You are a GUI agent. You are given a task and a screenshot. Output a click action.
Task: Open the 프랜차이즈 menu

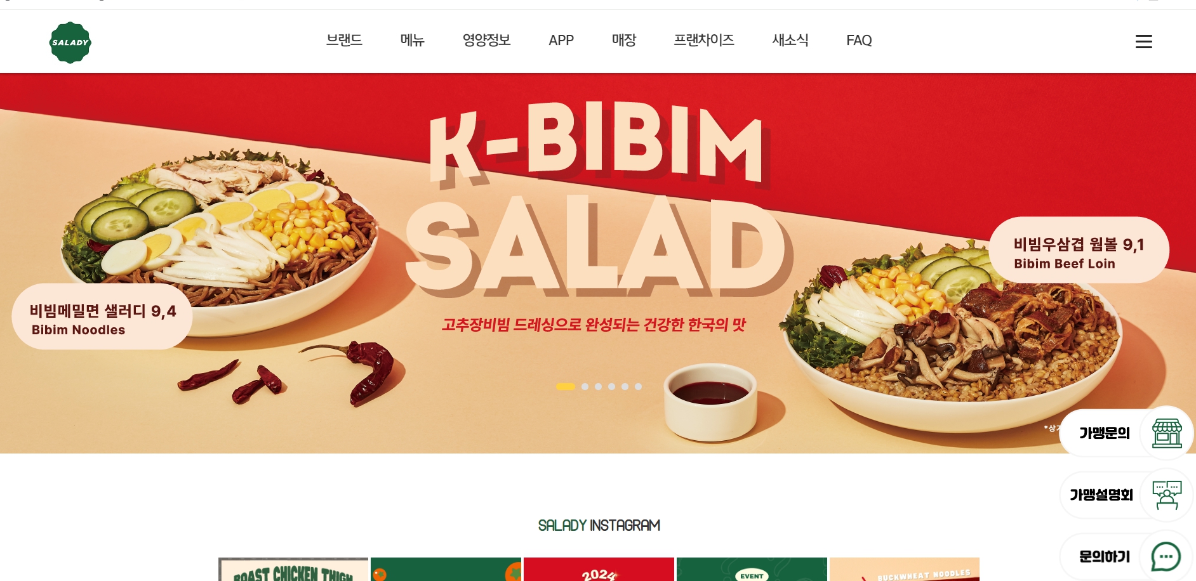point(704,41)
